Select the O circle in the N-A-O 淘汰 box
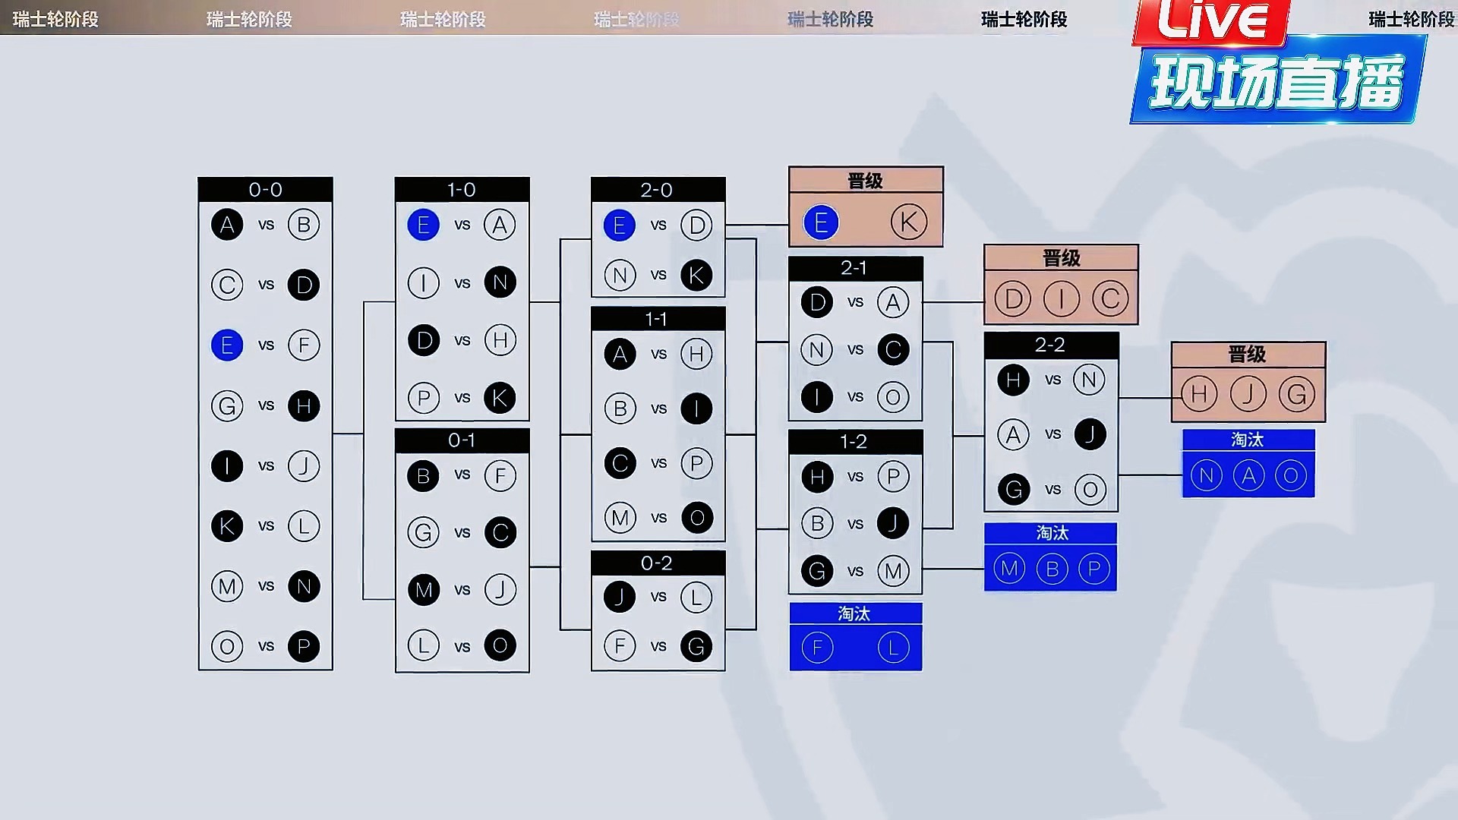 (x=1291, y=476)
